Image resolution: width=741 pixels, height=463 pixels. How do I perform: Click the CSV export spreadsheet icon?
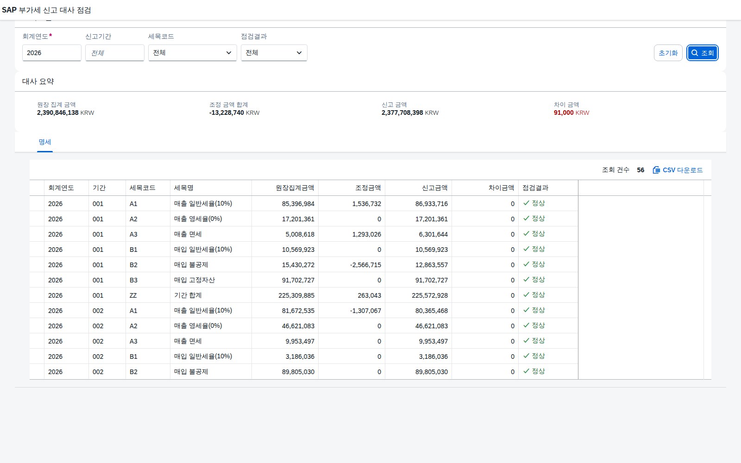(x=656, y=170)
